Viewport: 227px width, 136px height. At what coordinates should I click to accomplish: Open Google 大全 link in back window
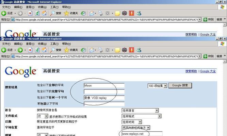point(208,34)
